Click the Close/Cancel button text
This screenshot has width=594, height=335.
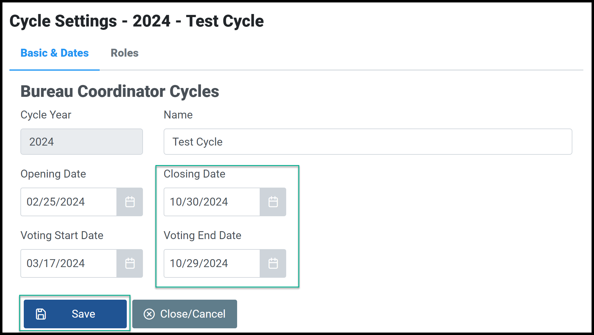point(193,314)
